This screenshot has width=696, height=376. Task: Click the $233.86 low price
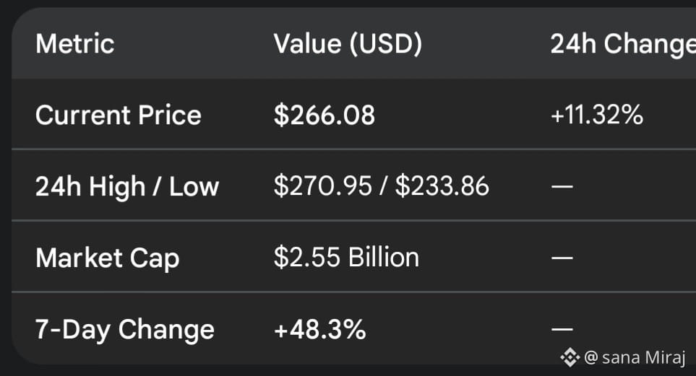(x=442, y=185)
